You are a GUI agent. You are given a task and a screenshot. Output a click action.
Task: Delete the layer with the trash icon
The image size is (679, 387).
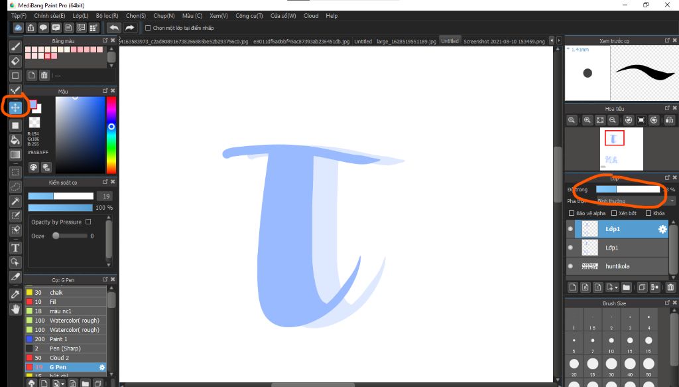pyautogui.click(x=670, y=287)
